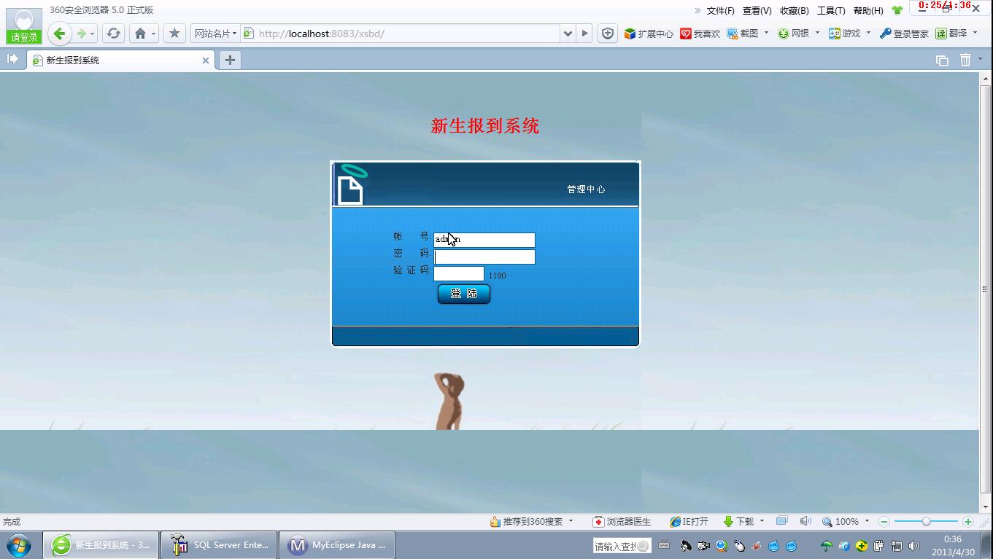Open the Windows Start button

pos(19,544)
